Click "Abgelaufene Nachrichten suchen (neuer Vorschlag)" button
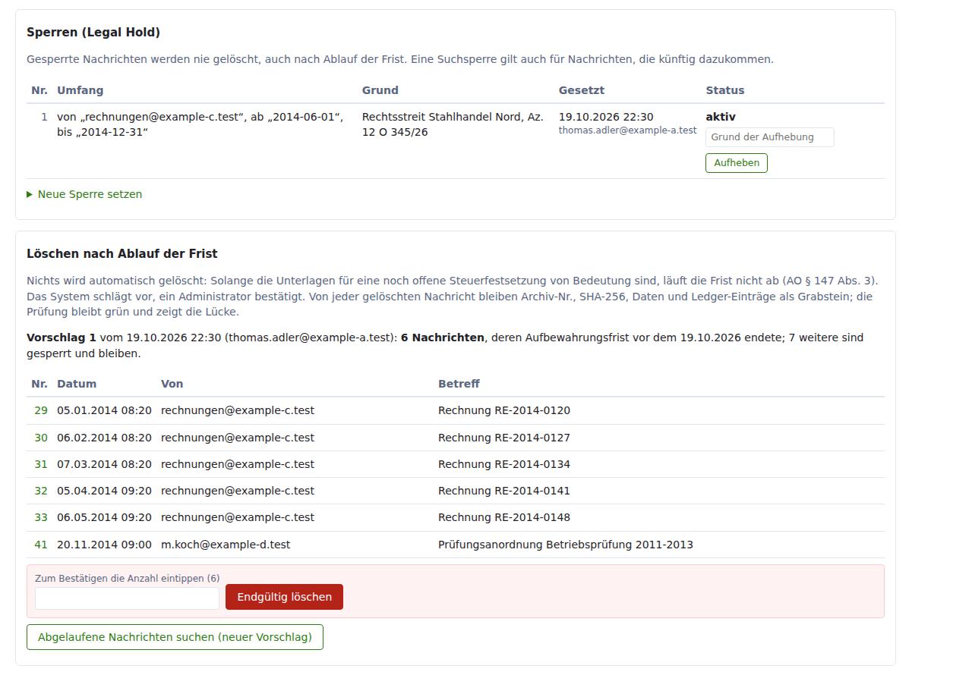 (x=175, y=637)
